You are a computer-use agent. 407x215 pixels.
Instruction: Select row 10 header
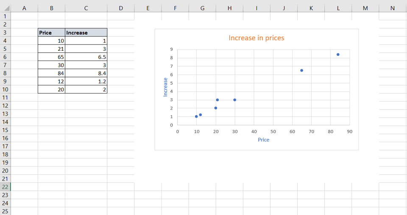pyautogui.click(x=5, y=89)
